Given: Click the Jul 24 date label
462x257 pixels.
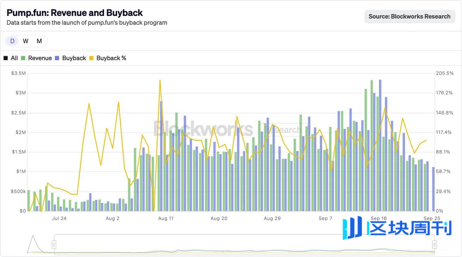Looking at the screenshot, I should pos(59,218).
